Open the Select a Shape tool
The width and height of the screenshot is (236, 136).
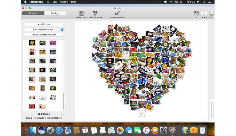[95, 13]
